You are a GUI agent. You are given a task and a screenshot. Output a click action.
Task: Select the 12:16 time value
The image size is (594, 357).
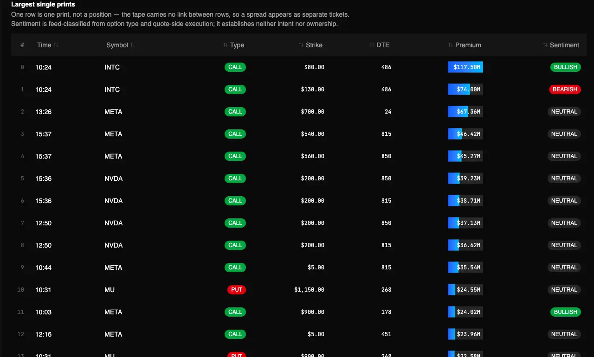(44, 334)
